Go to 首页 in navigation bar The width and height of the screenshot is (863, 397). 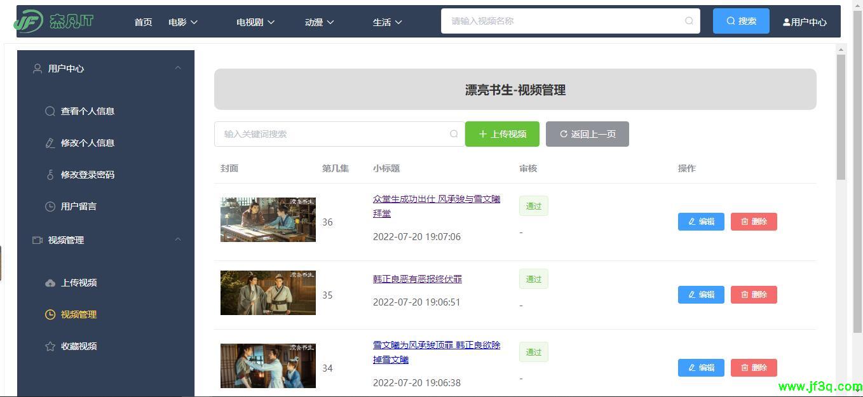coord(143,22)
